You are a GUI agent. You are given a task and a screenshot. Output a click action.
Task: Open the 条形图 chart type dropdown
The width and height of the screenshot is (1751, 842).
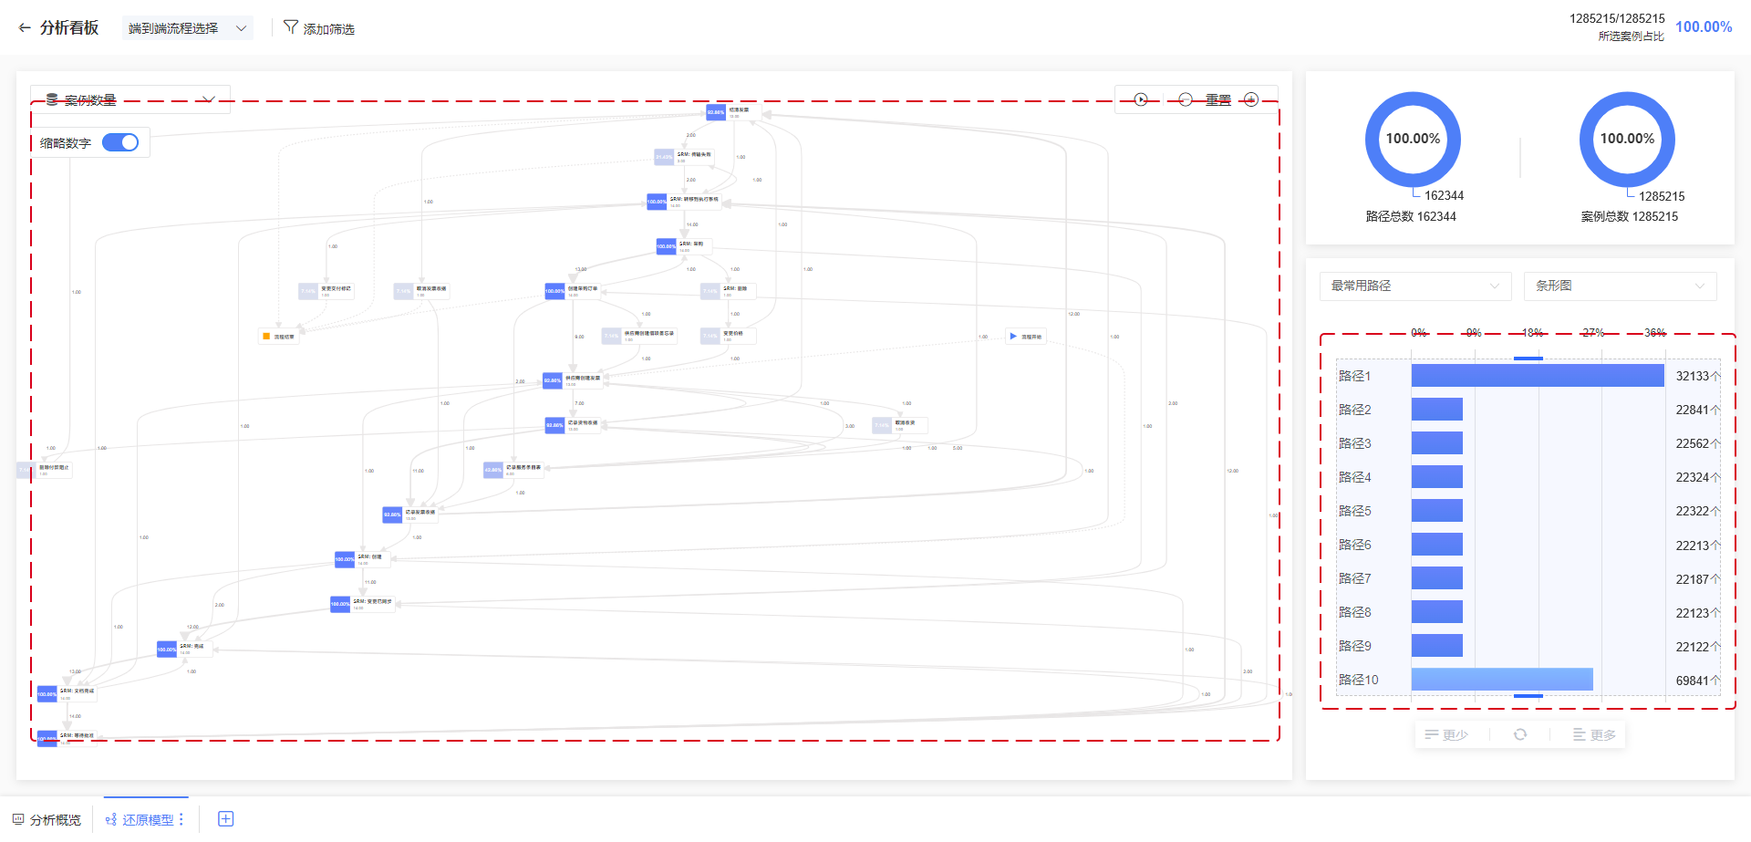point(1620,286)
